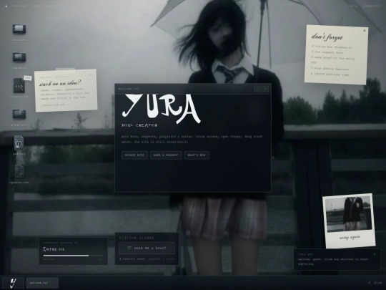Open the archive folder icon
Screen dimensions: 386x290
[x=19, y=29]
